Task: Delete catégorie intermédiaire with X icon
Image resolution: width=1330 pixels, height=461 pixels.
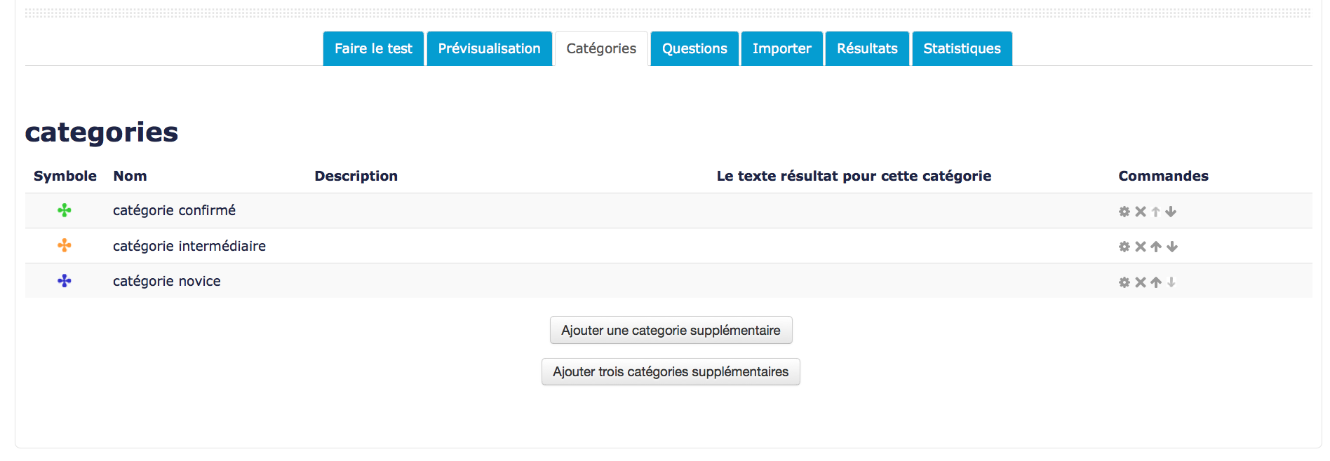Action: pyautogui.click(x=1140, y=247)
